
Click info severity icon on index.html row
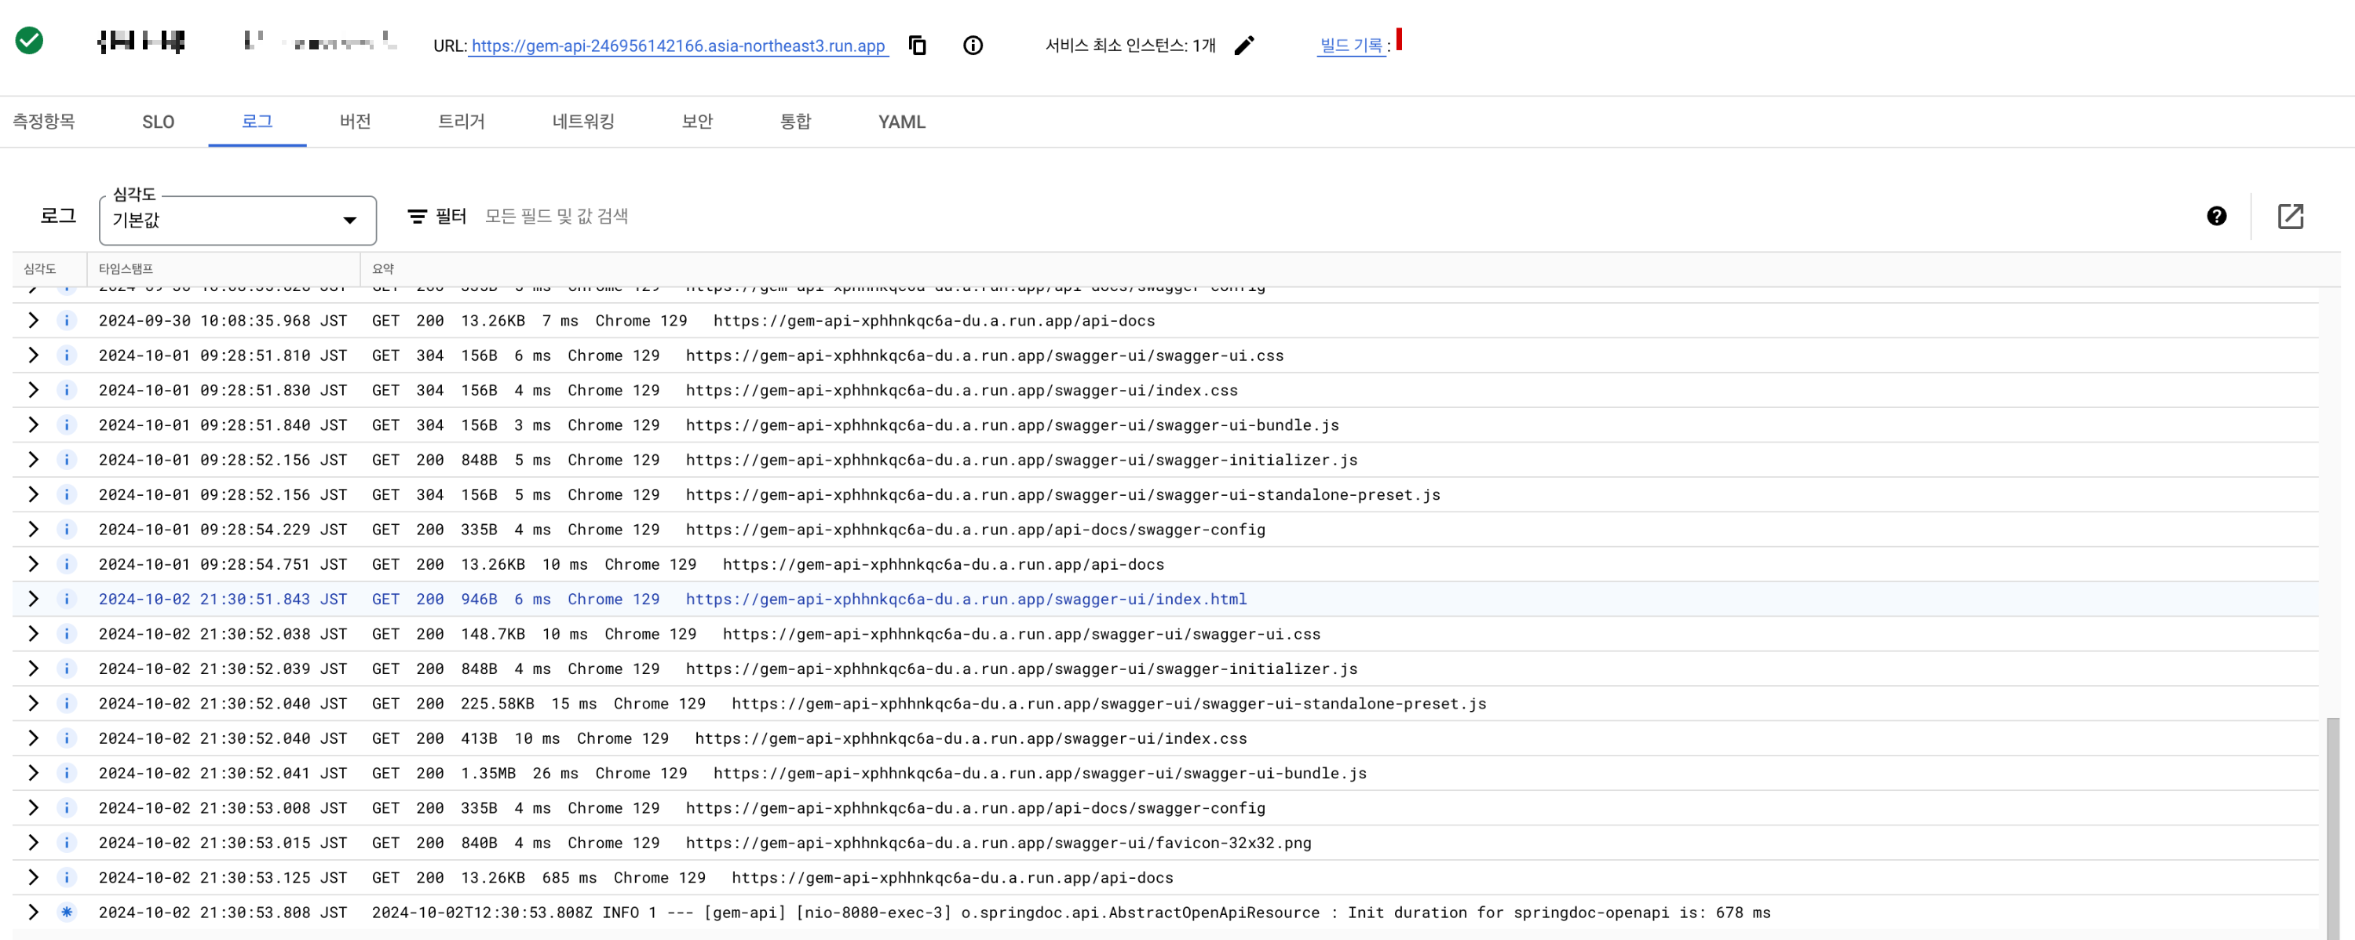coord(67,599)
